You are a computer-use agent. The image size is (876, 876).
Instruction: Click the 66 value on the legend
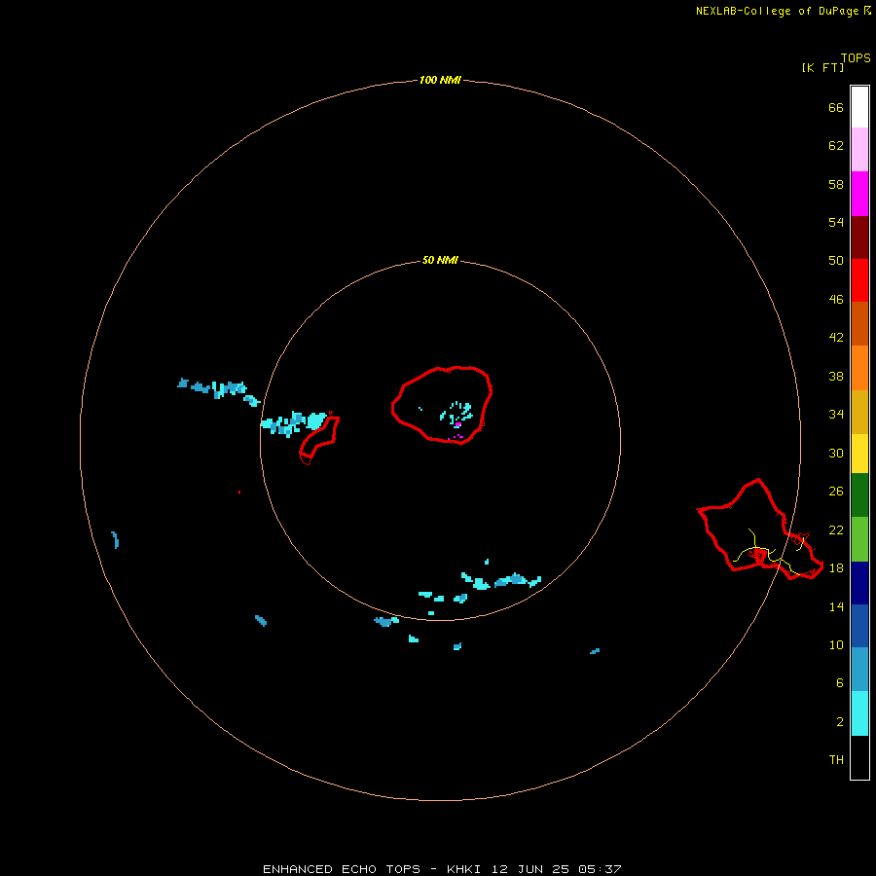coord(836,107)
